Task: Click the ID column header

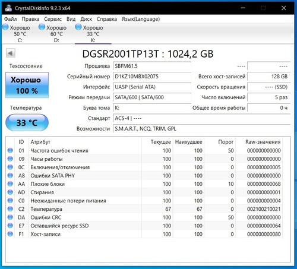Action: pyautogui.click(x=21, y=142)
